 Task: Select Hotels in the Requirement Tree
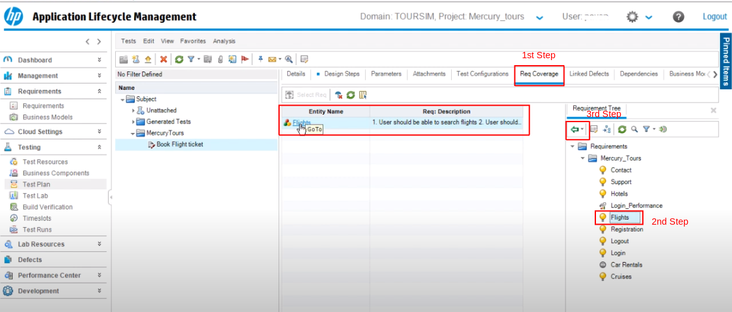619,194
